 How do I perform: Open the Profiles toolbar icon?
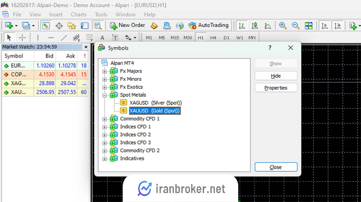[x=26, y=26]
